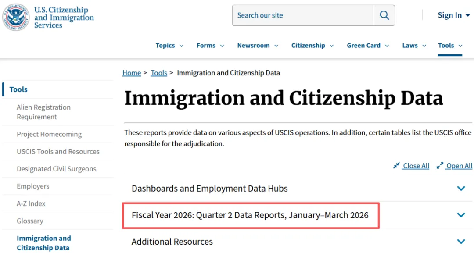Image resolution: width=474 pixels, height=253 pixels.
Task: Expand Dashboards and Employment Data Hubs chevron
Action: click(461, 189)
